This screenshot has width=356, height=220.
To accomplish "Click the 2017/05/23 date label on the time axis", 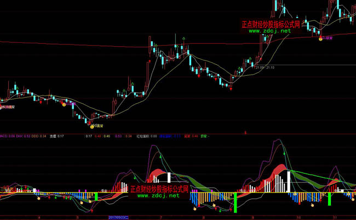I will pos(120,217).
